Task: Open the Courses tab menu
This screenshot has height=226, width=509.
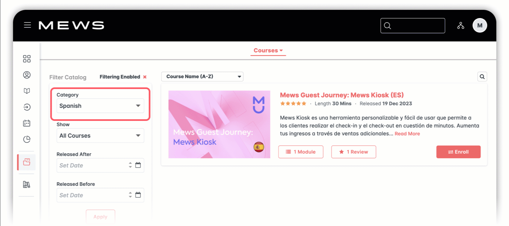Action: pyautogui.click(x=268, y=51)
